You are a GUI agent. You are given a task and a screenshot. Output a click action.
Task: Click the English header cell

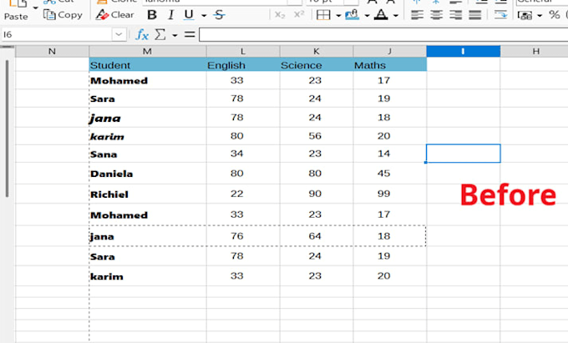pyautogui.click(x=243, y=65)
